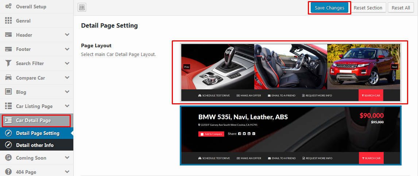
Task: Click 'Select main Car Detail Page Layout.' description
Action: 119,55
